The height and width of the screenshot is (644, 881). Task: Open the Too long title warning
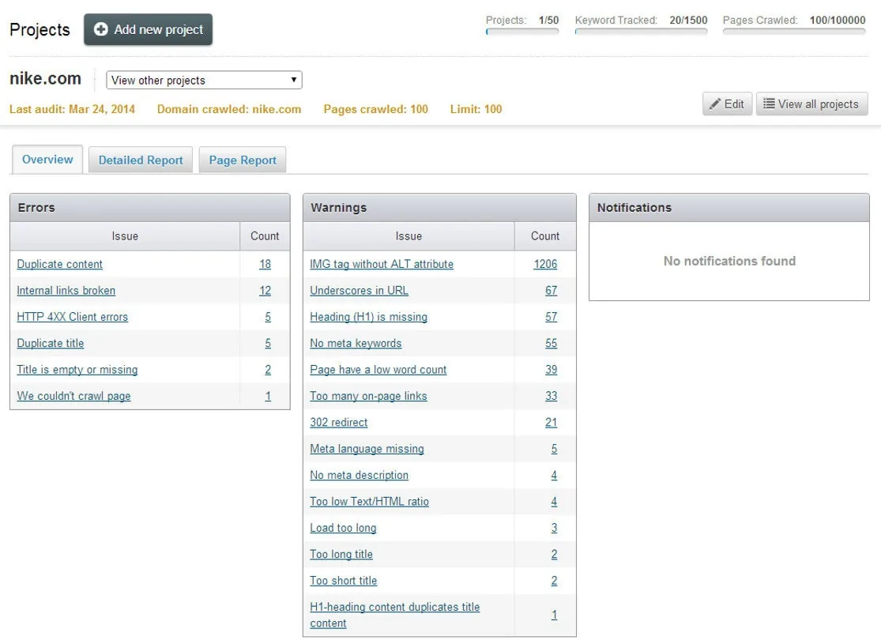click(x=341, y=555)
